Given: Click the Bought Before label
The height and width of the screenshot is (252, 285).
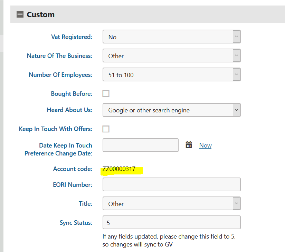Looking at the screenshot, I should pyautogui.click(x=72, y=93).
